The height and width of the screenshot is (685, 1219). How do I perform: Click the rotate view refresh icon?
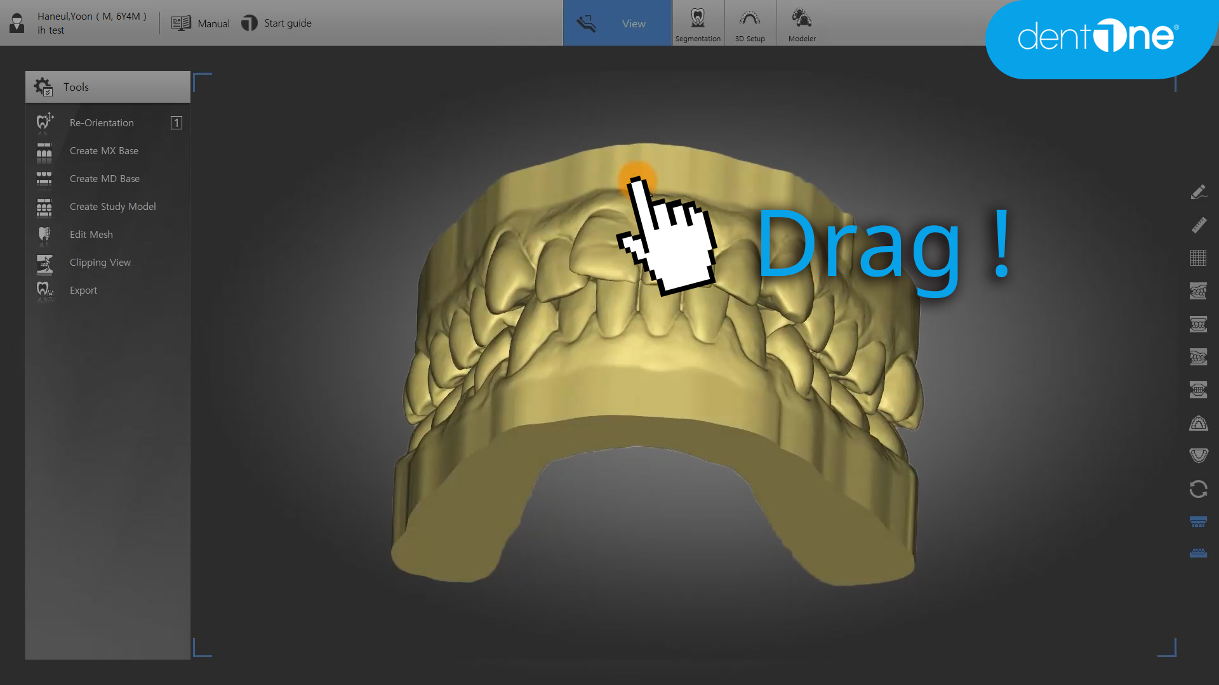pyautogui.click(x=1198, y=489)
